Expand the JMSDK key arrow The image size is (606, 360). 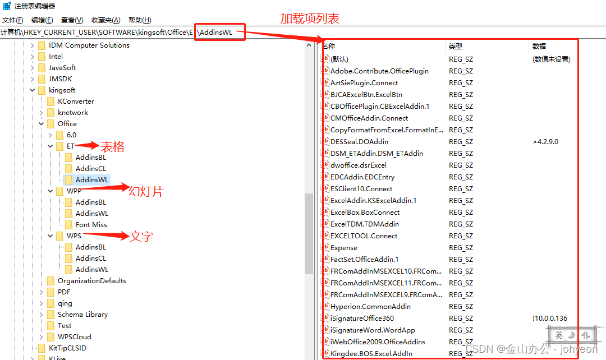33,79
